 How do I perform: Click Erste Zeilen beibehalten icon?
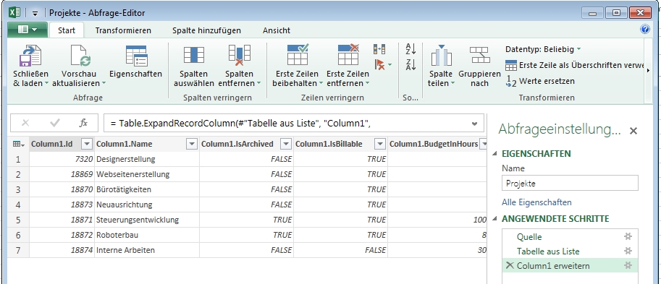coord(298,55)
